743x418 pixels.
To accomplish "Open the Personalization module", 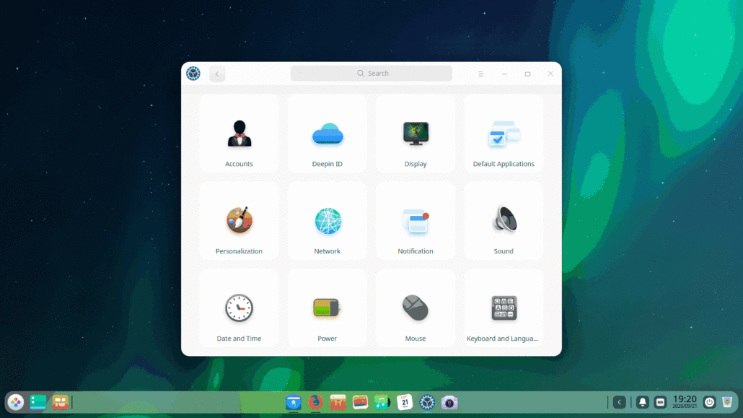I will pos(239,222).
